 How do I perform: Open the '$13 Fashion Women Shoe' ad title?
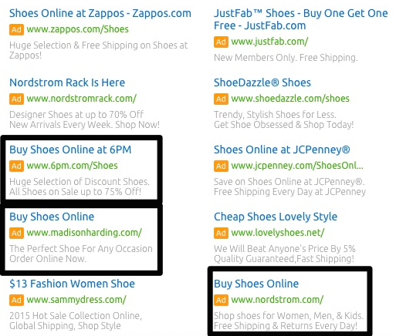coord(72,284)
